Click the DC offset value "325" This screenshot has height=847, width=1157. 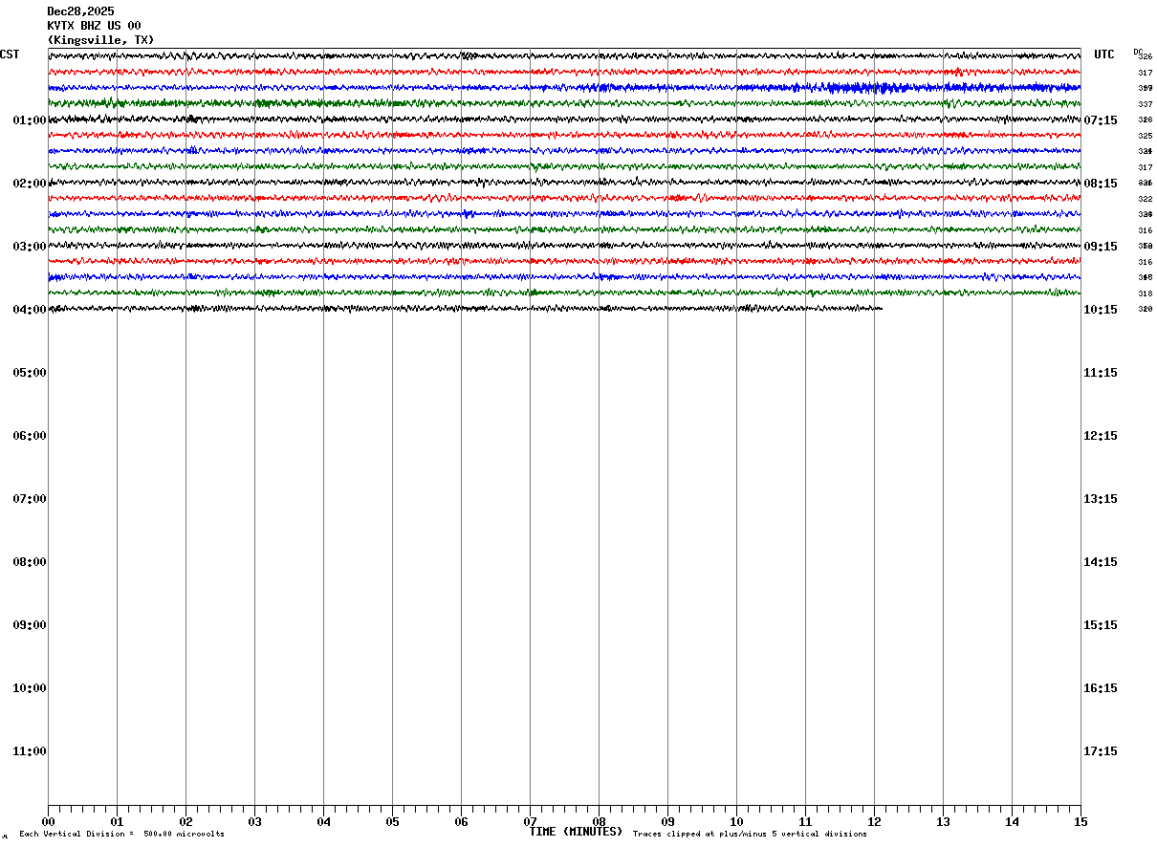click(1145, 136)
